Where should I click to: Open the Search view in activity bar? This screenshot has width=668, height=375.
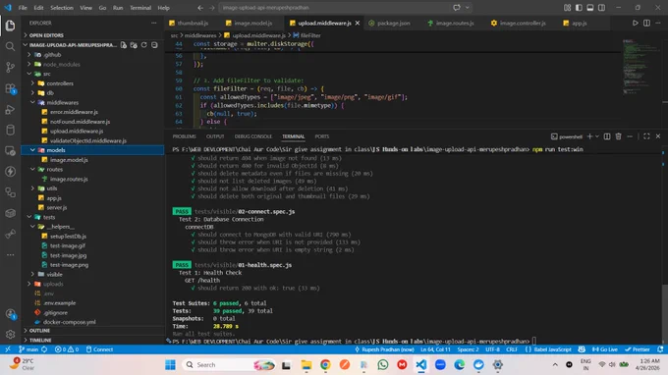click(10, 46)
